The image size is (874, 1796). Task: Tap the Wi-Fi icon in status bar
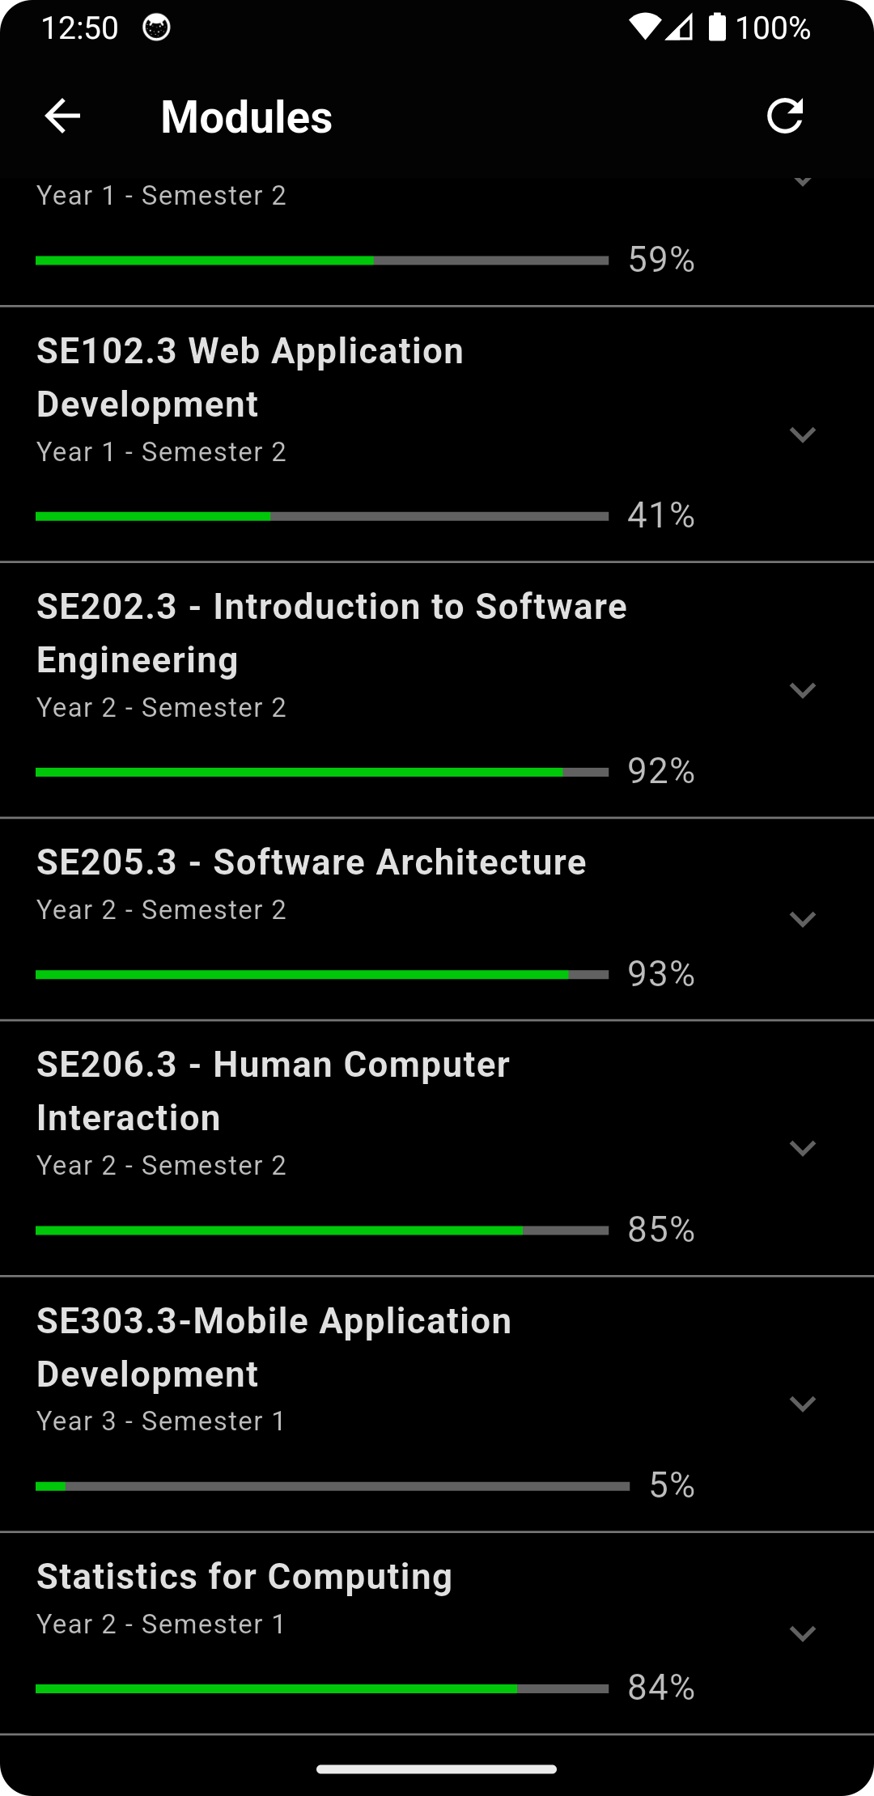coord(644,28)
